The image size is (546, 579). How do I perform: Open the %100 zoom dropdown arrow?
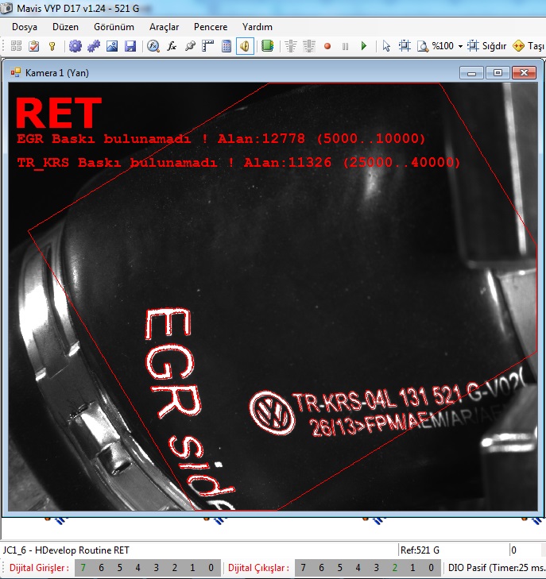[460, 46]
